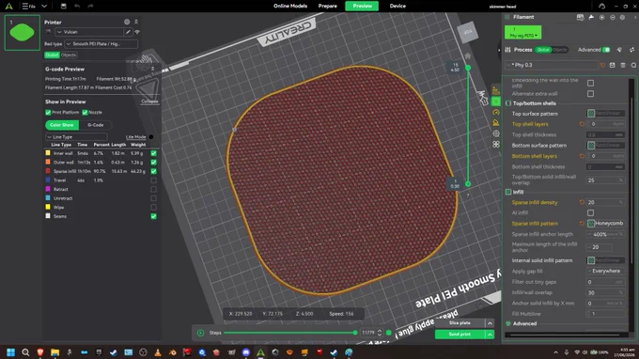Tick the Alternate extra wall checkbox

tap(590, 94)
